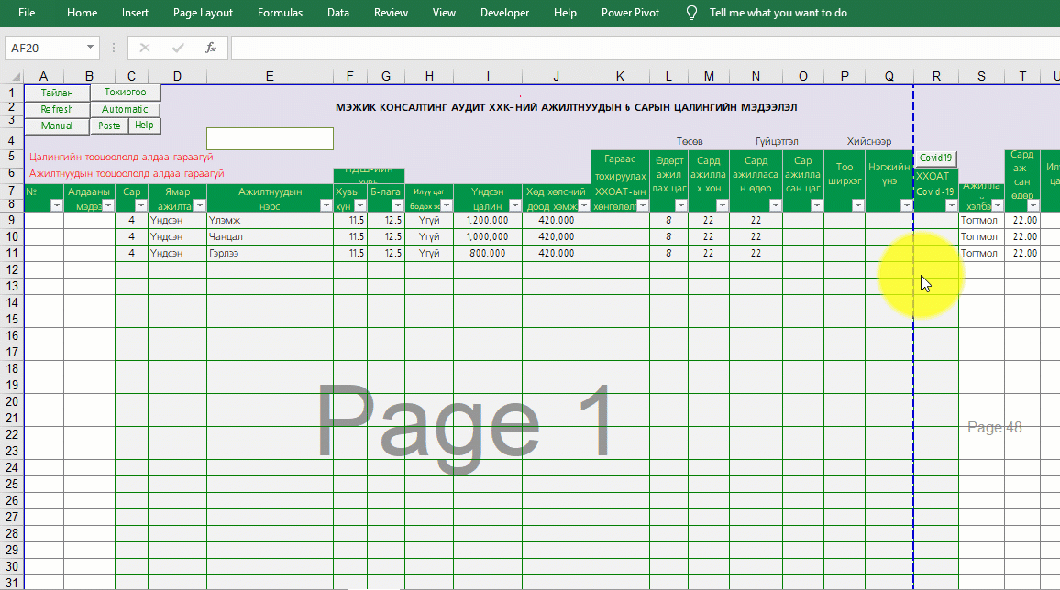Screen dimensions: 1060x590
Task: Select column J header
Action: [557, 77]
